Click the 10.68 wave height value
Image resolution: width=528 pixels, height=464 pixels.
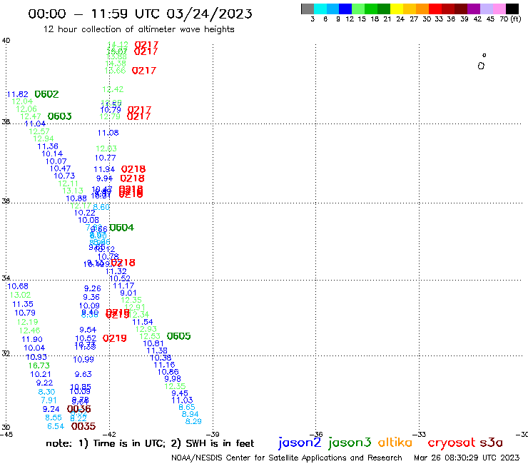(18, 286)
